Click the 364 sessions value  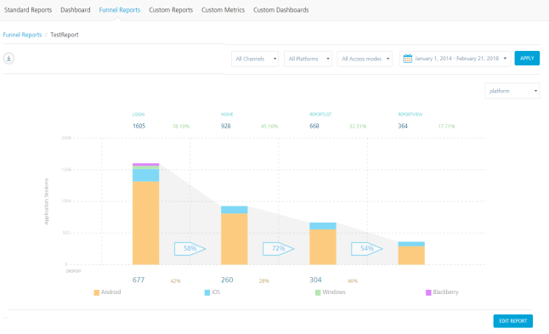pyautogui.click(x=403, y=126)
